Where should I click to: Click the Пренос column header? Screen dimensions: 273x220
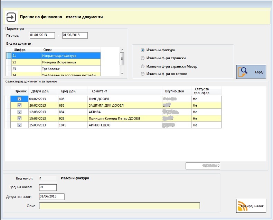tap(19, 91)
